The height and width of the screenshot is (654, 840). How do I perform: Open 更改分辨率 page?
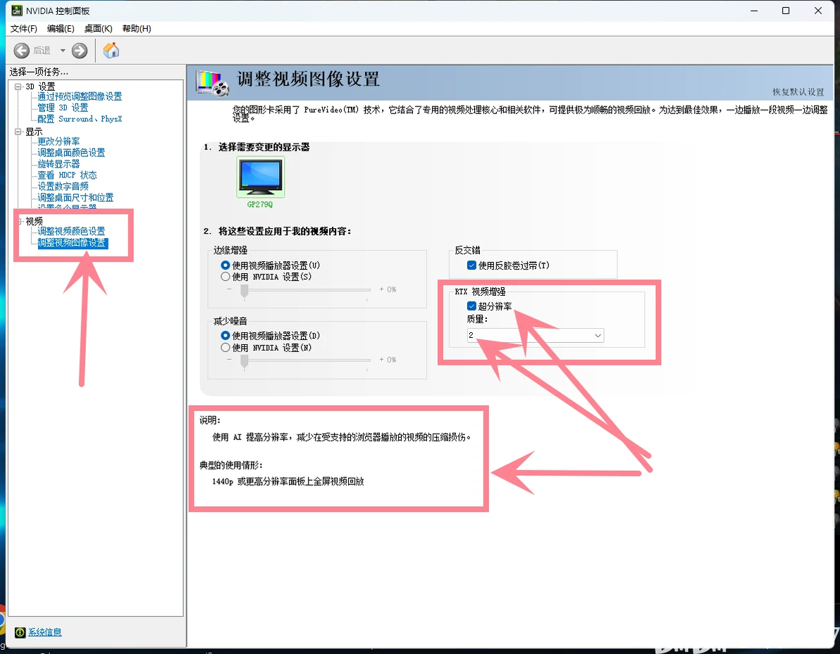pyautogui.click(x=58, y=142)
